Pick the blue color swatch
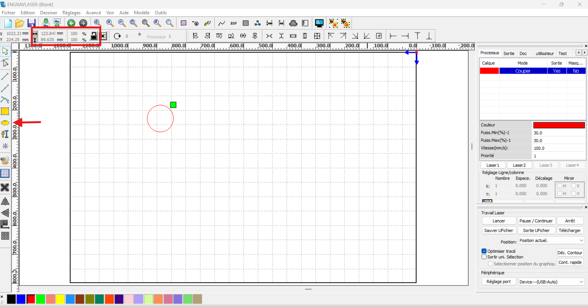 tap(21, 299)
